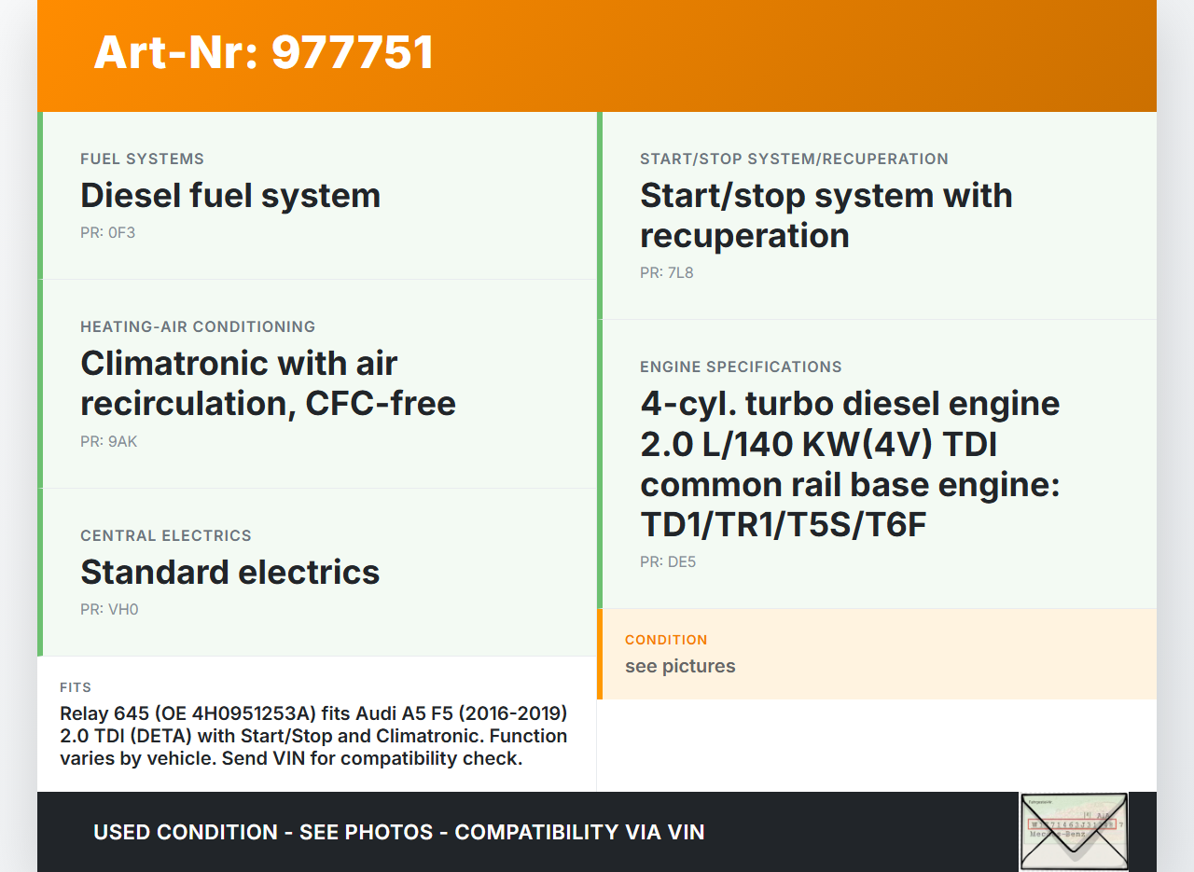Click the Used Condition footer banner text
Image resolution: width=1194 pixels, height=872 pixels.
pyautogui.click(x=398, y=832)
